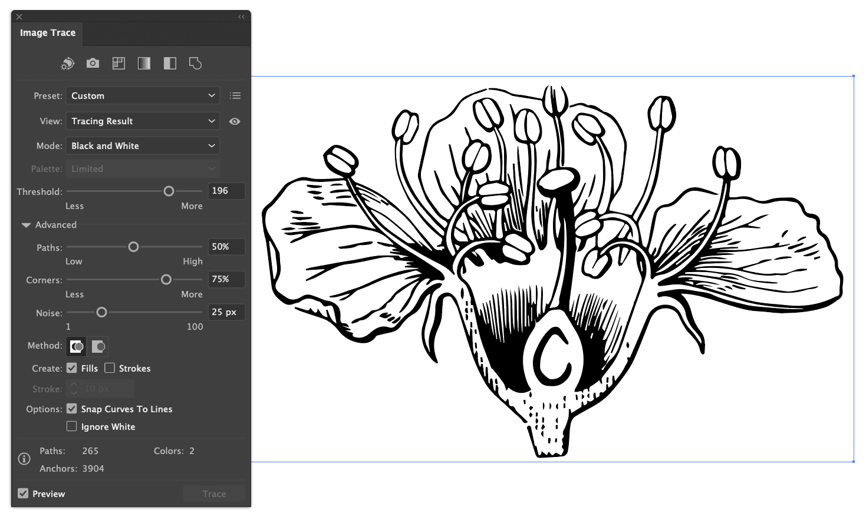Close the Image Trace panel

pos(19,16)
